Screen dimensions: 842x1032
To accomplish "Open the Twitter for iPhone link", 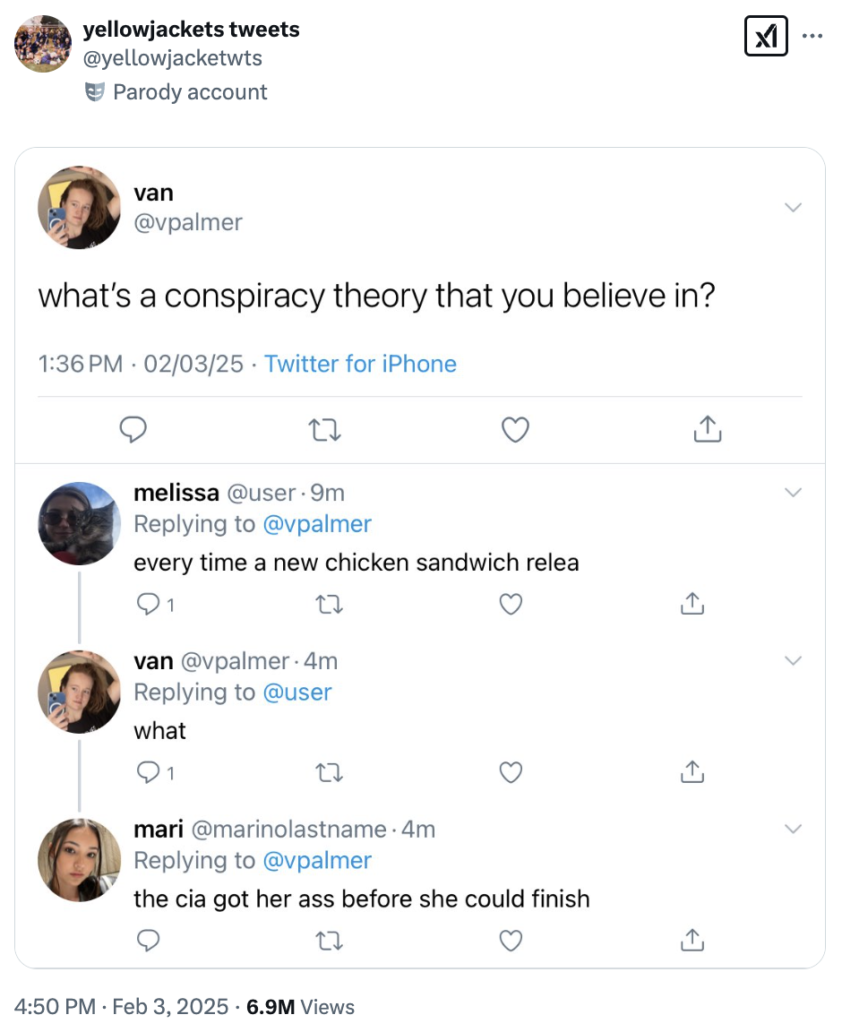I will coord(360,364).
